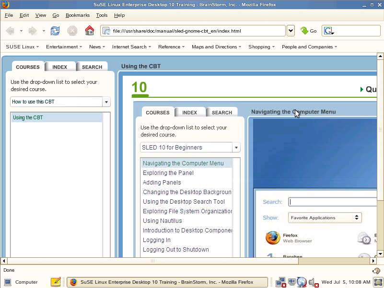Click the Back navigation arrow
Image resolution: width=384 pixels, height=288 pixels.
coord(10,31)
